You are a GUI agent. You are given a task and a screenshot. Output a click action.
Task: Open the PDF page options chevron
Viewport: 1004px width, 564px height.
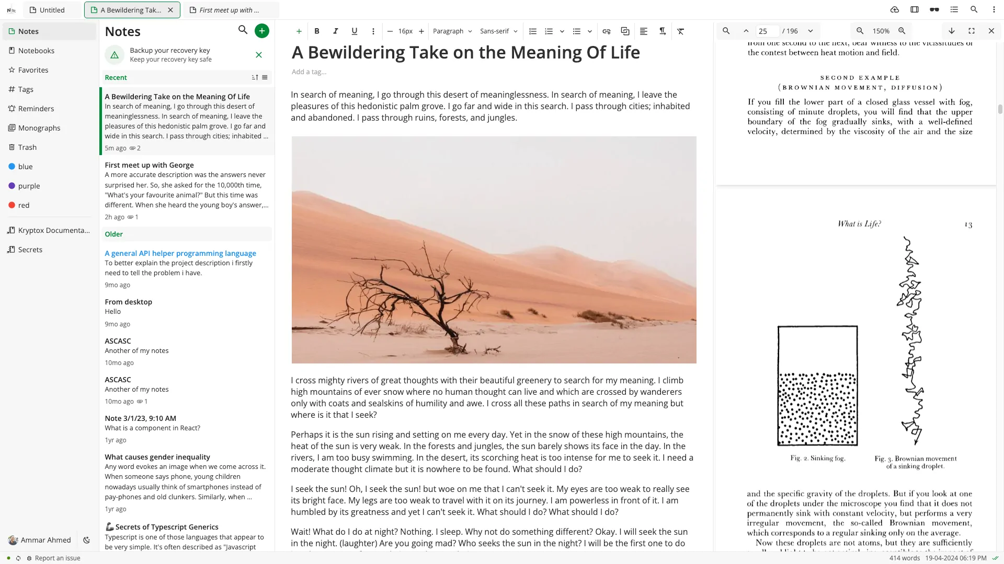811,31
